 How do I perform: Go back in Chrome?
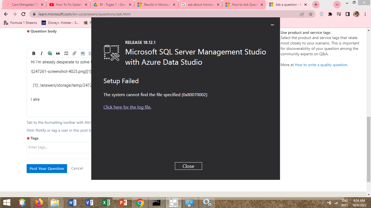click(x=6, y=14)
